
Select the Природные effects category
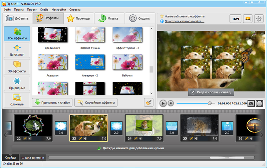click(x=17, y=83)
